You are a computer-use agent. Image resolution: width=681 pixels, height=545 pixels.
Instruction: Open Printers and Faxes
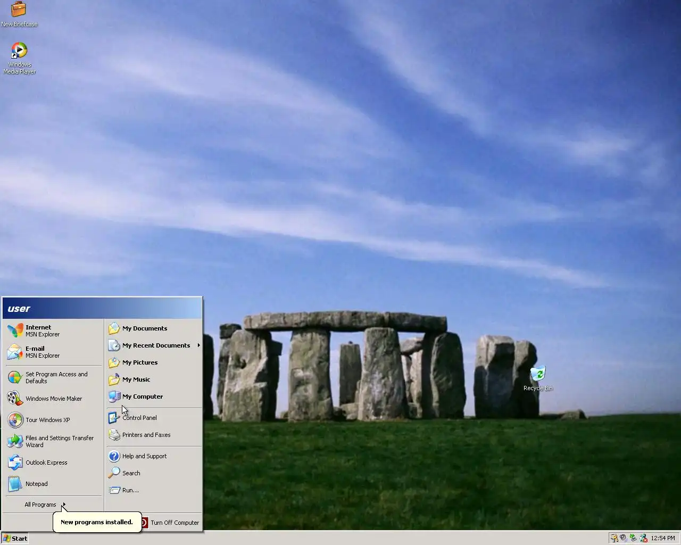154,435
